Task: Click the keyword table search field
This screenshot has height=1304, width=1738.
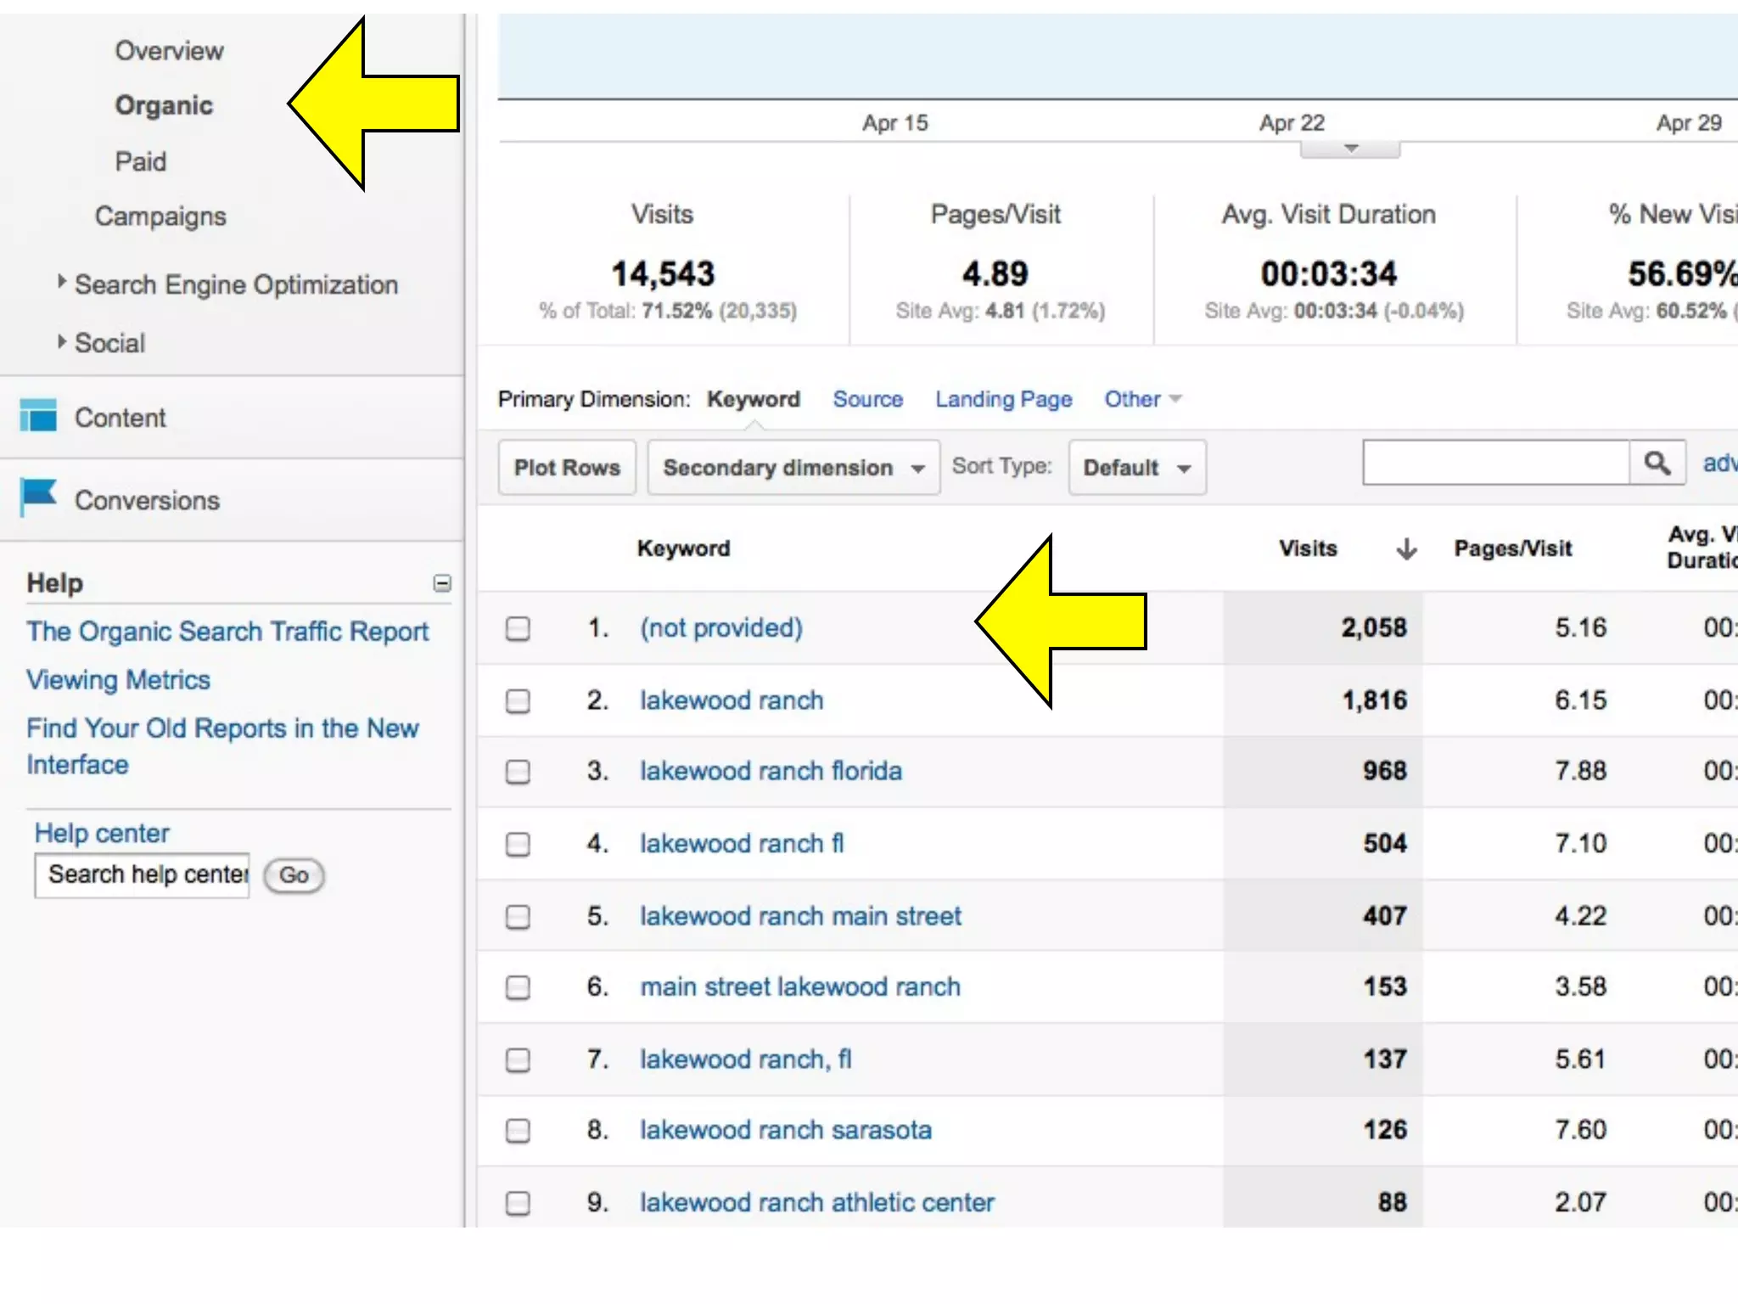Action: 1495,464
